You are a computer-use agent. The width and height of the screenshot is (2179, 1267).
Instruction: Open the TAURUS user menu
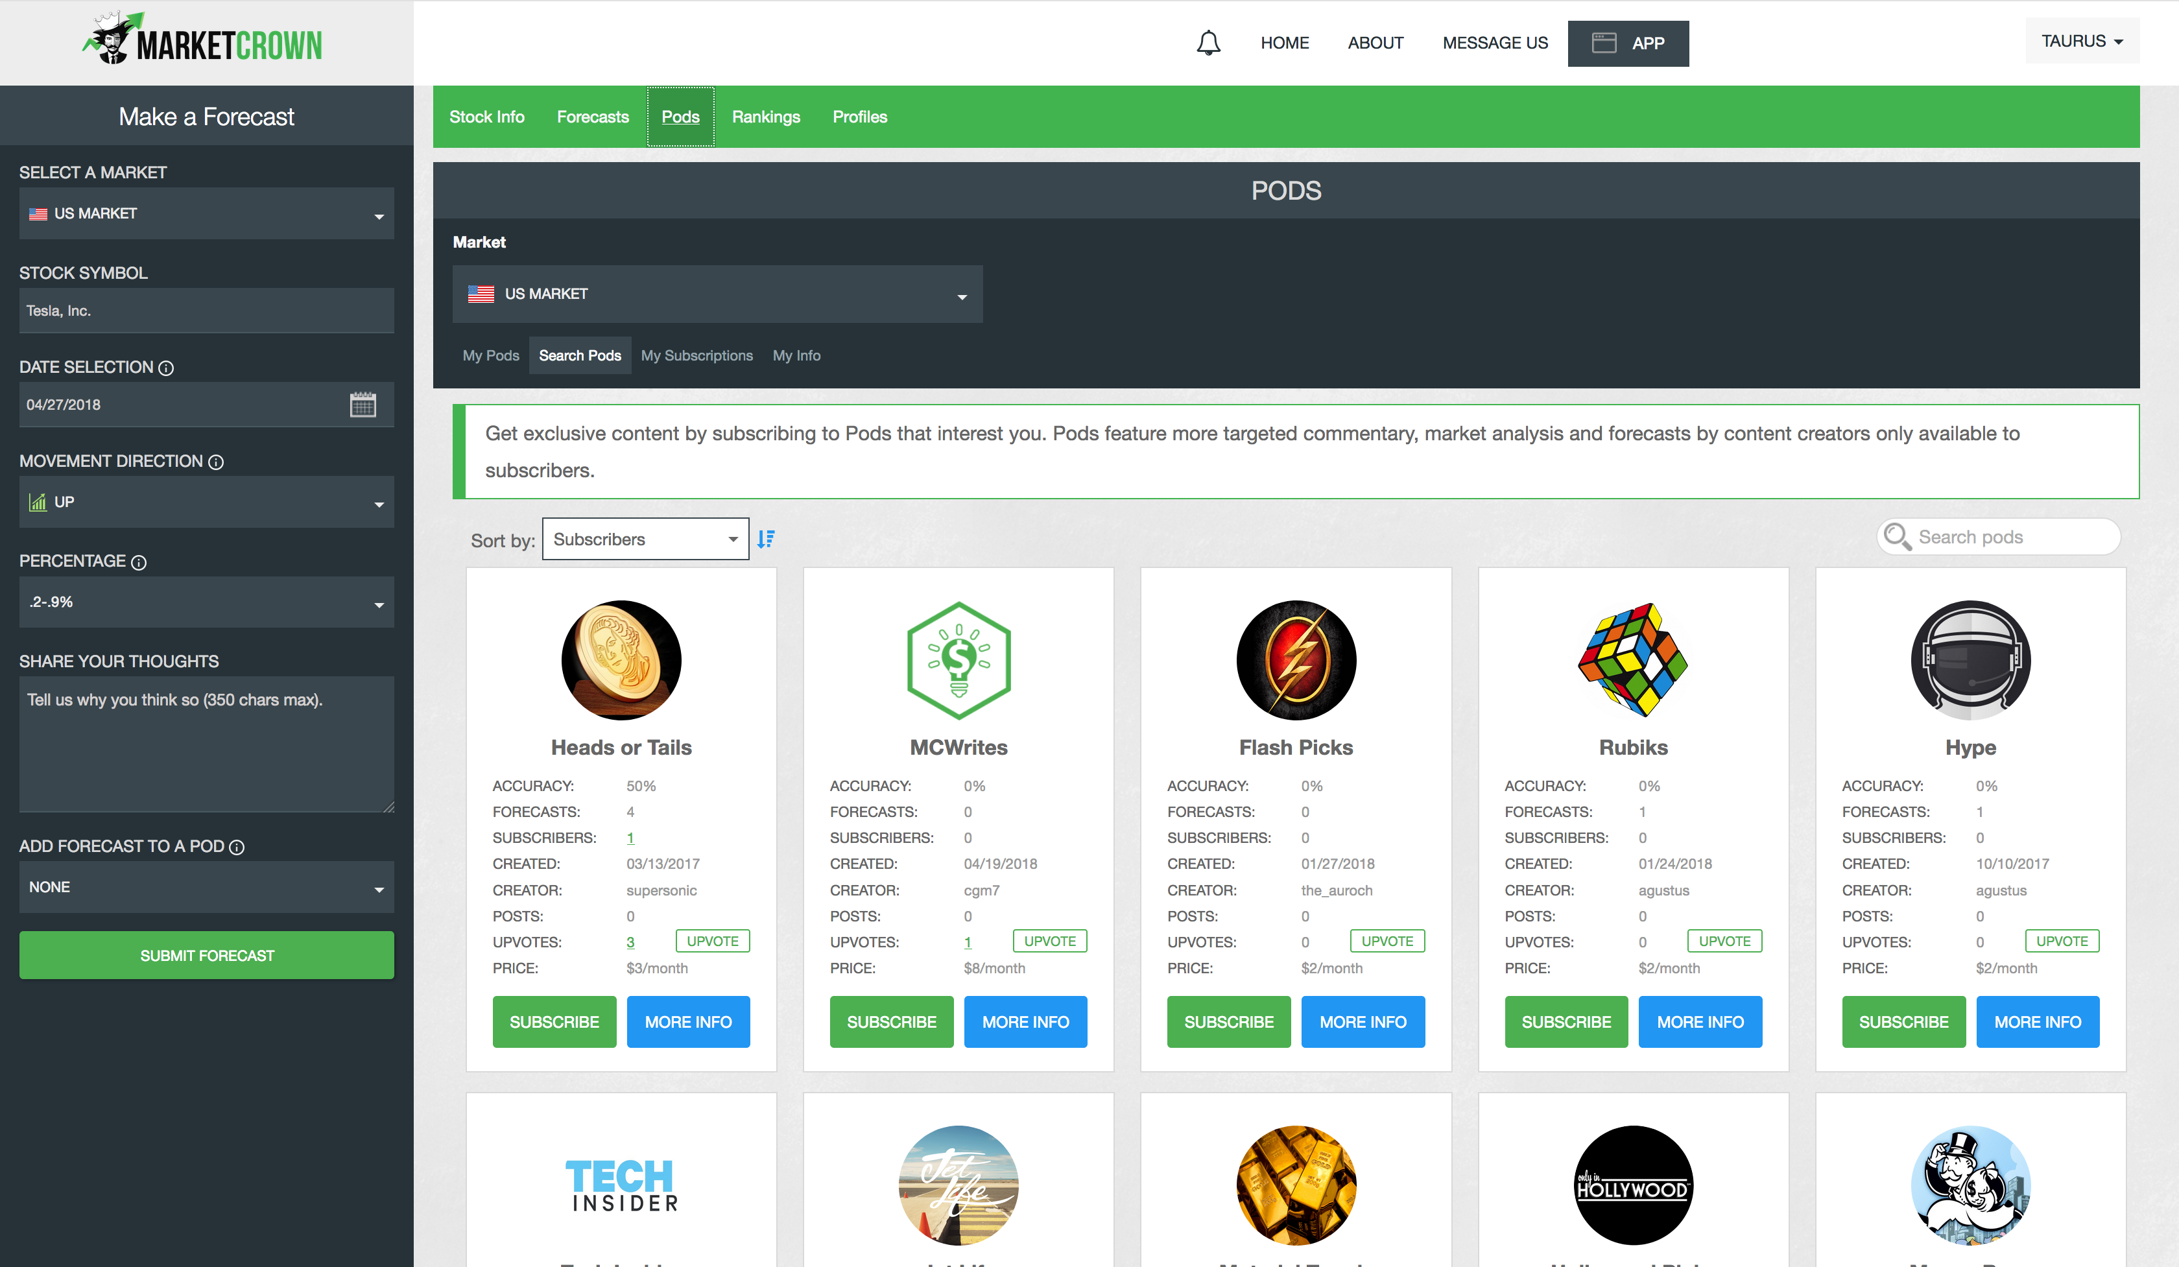tap(2081, 41)
